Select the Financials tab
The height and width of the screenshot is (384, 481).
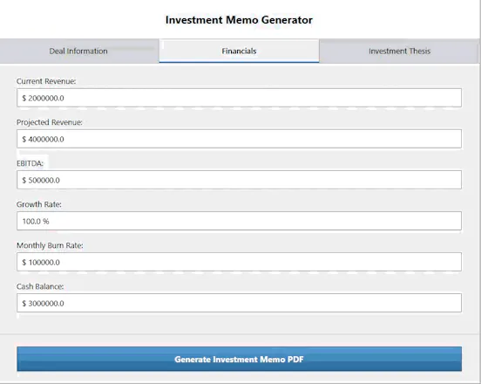pos(239,51)
